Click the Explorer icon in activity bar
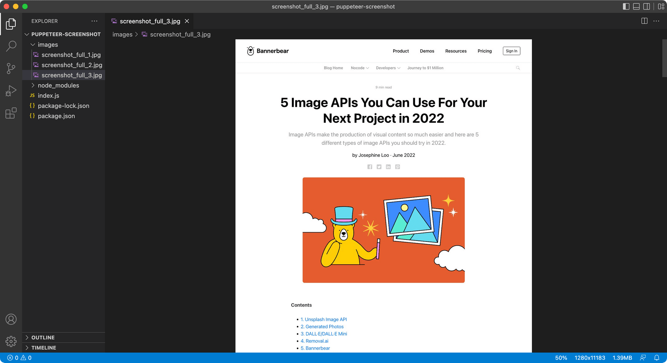The height and width of the screenshot is (363, 667). tap(11, 24)
